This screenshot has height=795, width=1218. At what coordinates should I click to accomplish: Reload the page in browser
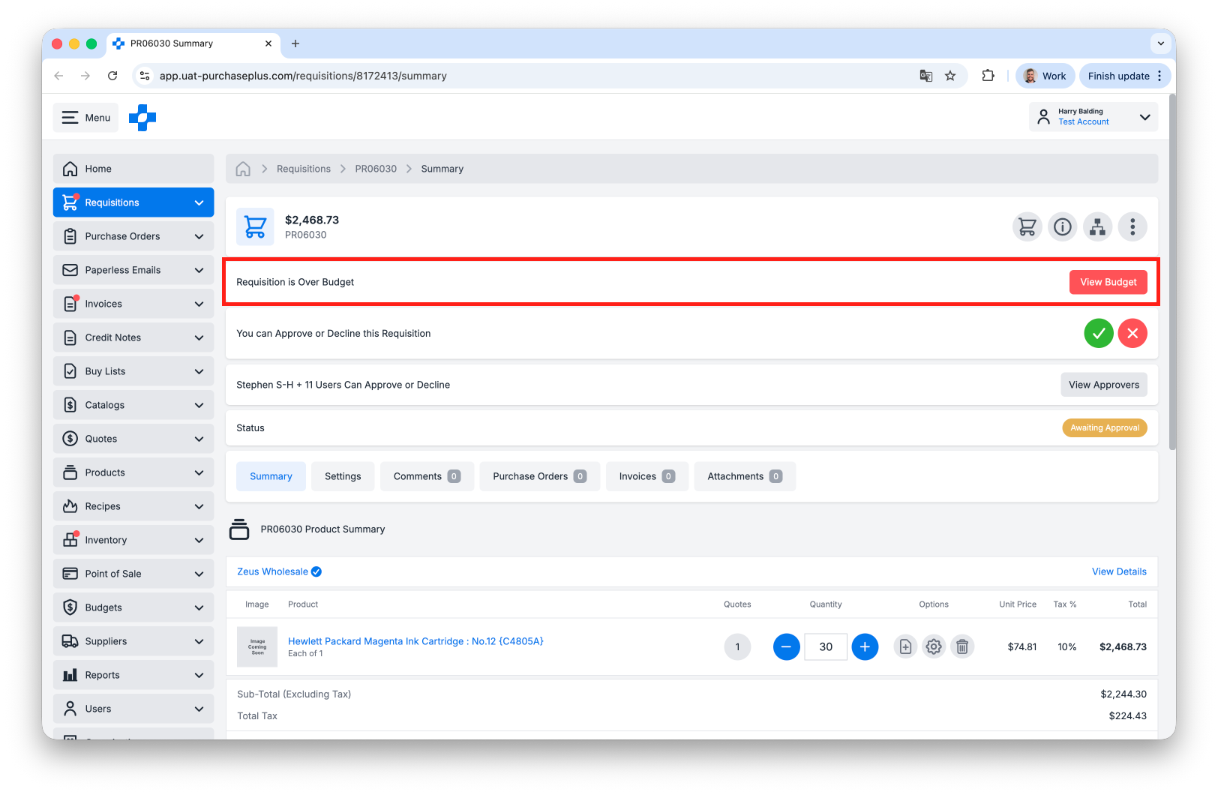112,76
